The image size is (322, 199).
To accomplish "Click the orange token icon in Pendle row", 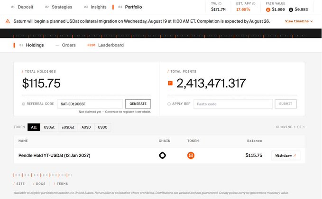I will pos(191,155).
